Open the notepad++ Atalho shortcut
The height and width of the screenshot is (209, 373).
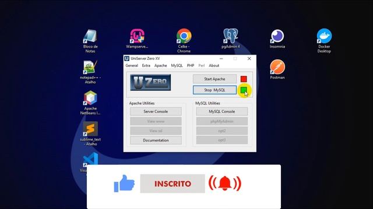coord(90,72)
